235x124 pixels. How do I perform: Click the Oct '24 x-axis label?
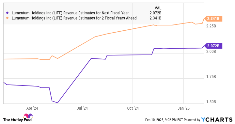click(x=133, y=108)
